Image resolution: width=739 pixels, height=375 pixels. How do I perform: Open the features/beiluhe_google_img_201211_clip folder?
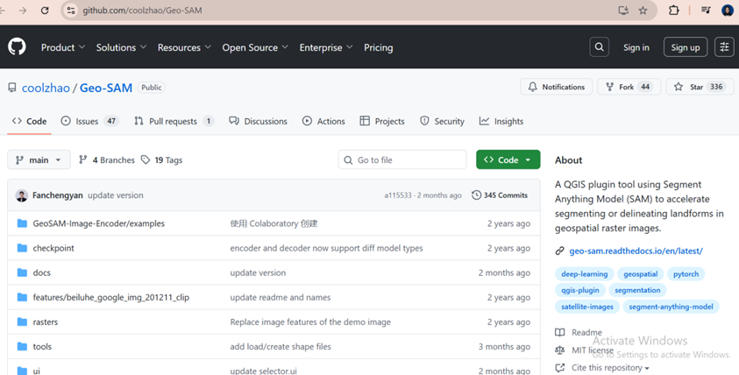(110, 297)
